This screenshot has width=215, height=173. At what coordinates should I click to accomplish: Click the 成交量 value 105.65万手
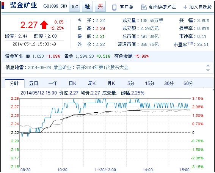[x=152, y=20]
